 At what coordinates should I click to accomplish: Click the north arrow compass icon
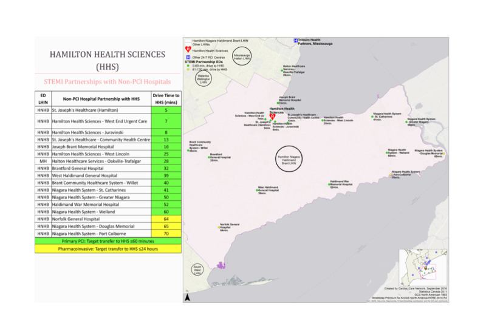pos(188,298)
